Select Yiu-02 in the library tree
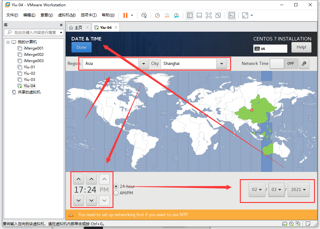This screenshot has width=320, height=229. point(26,73)
